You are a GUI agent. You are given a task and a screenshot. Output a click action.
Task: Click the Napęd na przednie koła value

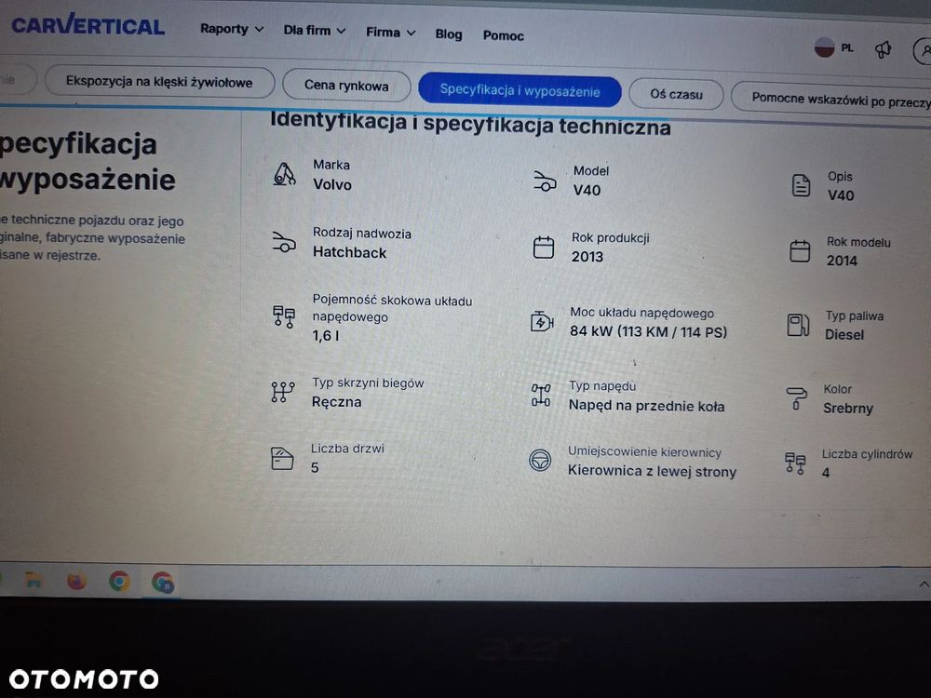pos(647,406)
